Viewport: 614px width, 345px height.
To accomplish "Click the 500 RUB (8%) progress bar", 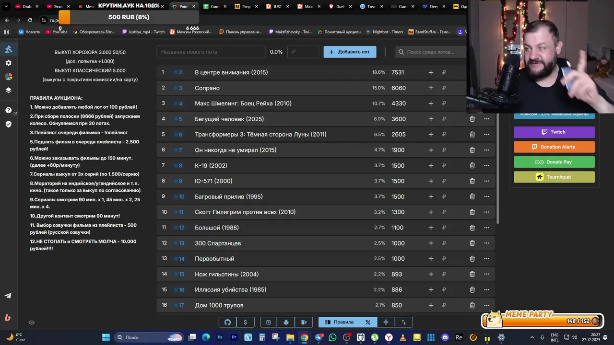I will click(x=129, y=17).
